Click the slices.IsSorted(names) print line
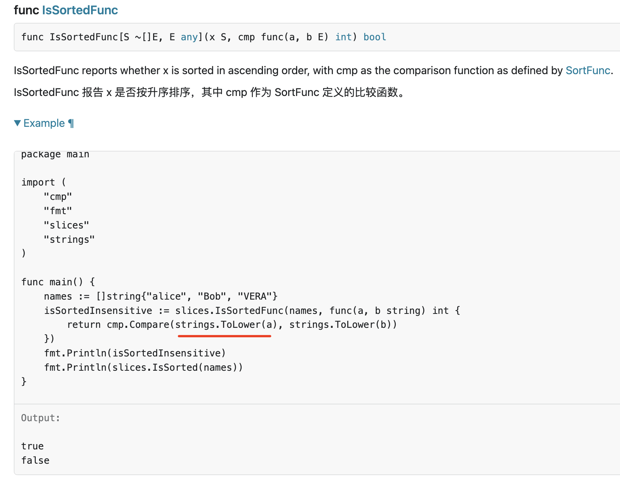The height and width of the screenshot is (478, 620). (x=143, y=367)
